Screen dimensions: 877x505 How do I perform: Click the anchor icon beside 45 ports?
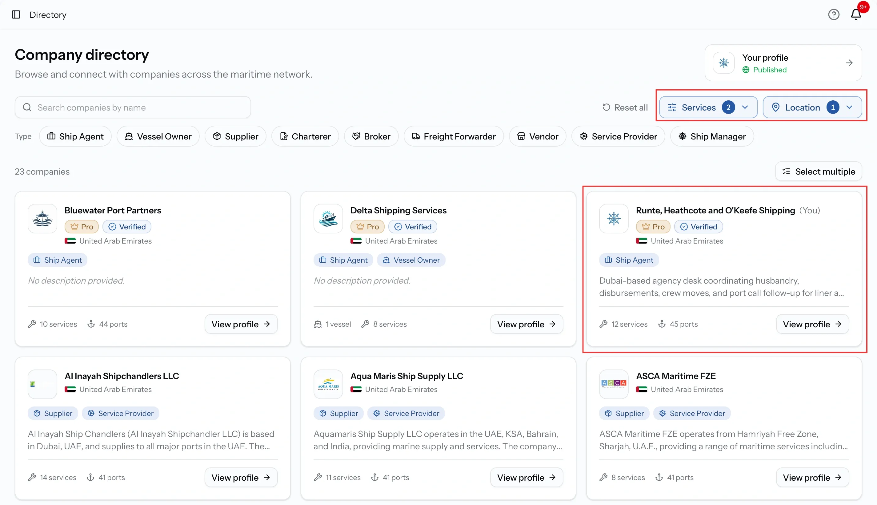pyautogui.click(x=662, y=324)
